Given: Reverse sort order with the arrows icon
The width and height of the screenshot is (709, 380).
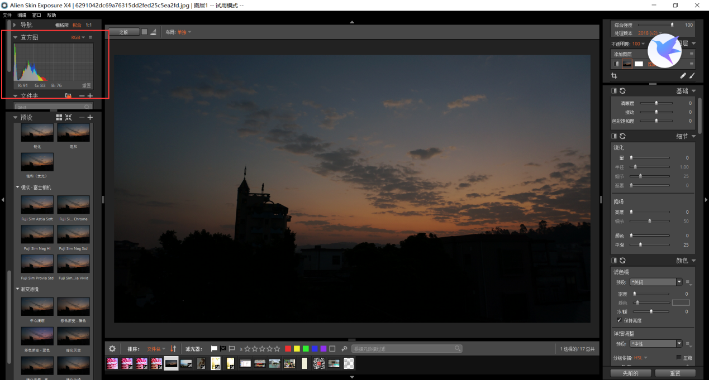Looking at the screenshot, I should tap(173, 349).
